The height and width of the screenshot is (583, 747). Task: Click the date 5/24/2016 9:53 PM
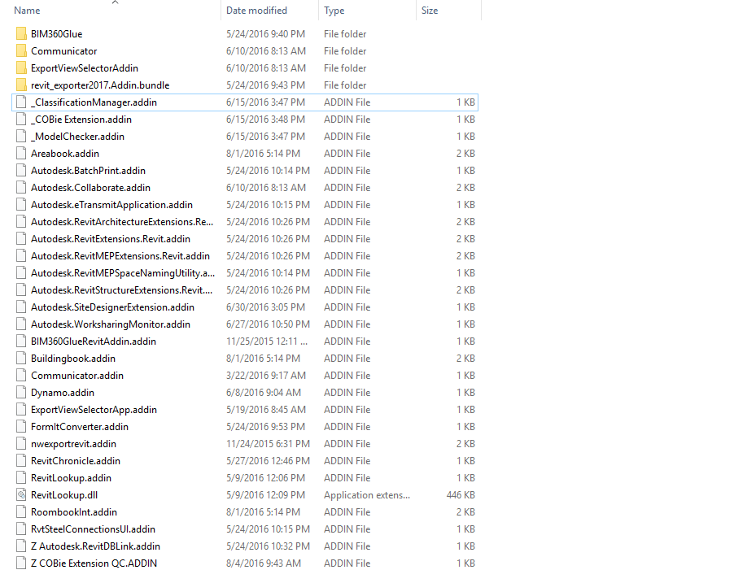point(265,427)
